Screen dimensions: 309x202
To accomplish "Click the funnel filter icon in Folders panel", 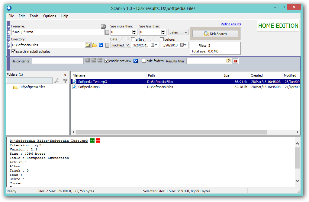I will (65, 80).
